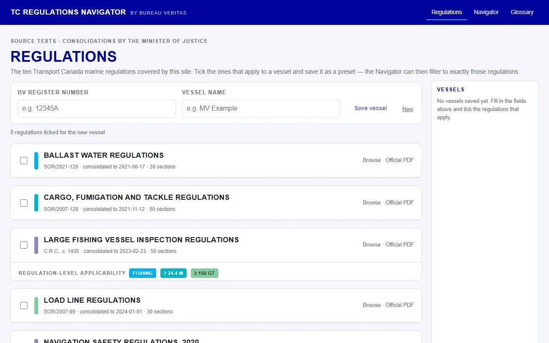Click the large REGULATIONS page heading

pos(63,57)
